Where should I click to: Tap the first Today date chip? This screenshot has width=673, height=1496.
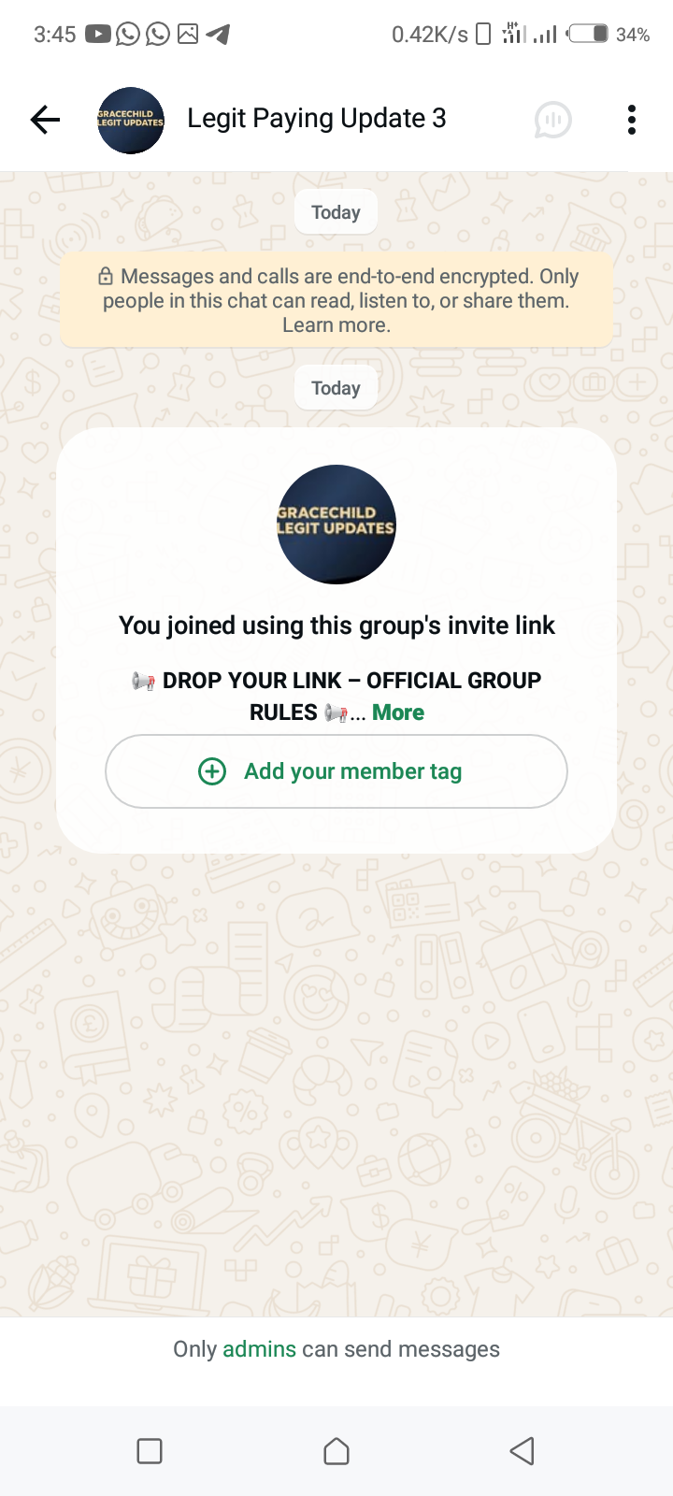[336, 212]
